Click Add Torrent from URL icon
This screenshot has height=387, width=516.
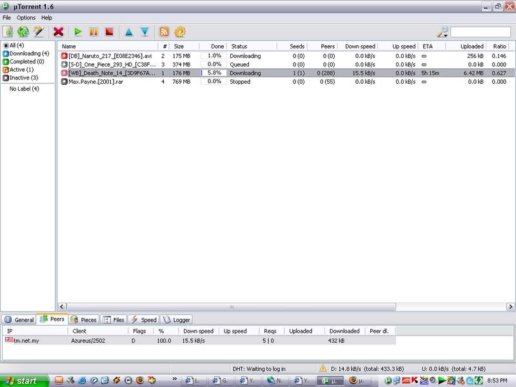24,32
